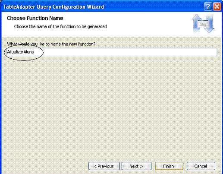Close the wizard with the red X

(x=217, y=6)
